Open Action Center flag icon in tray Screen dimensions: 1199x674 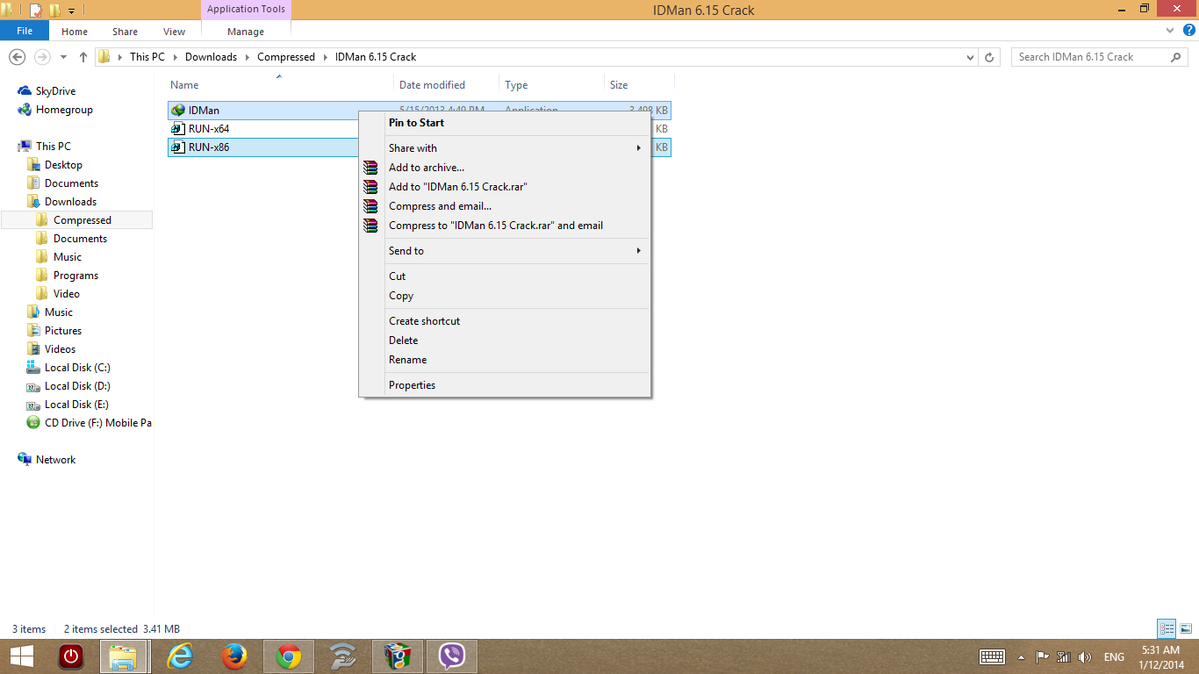[x=1043, y=656]
